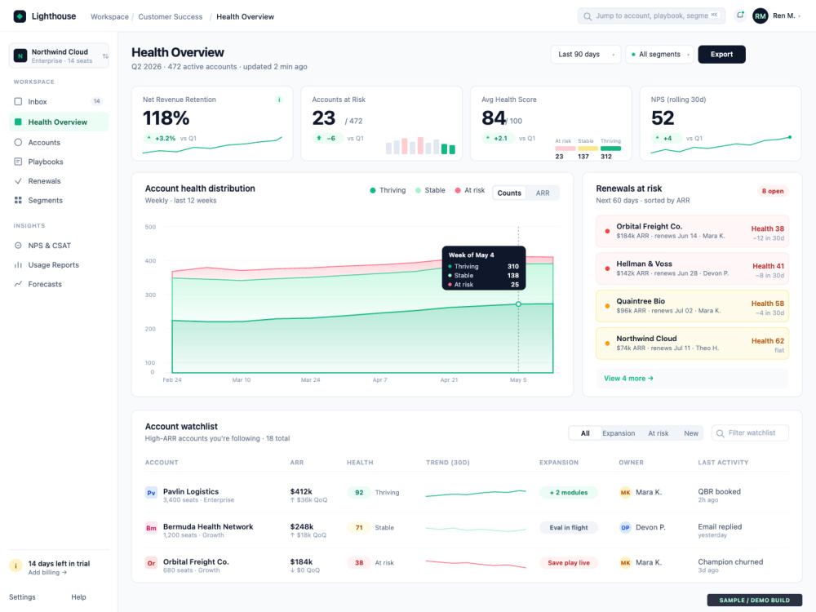Click the Jump to account search field
Image resolution: width=816 pixels, height=612 pixels.
coord(651,16)
